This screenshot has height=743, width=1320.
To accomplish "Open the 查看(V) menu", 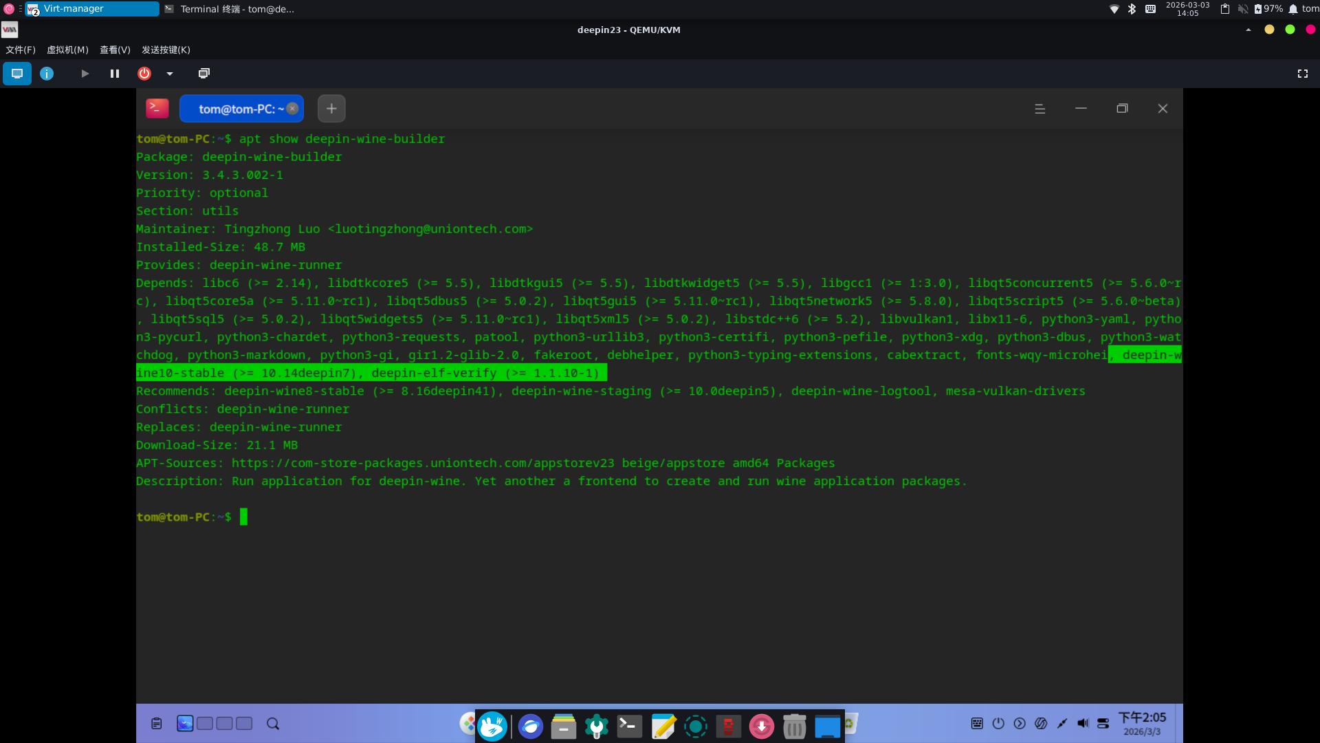I will (115, 50).
